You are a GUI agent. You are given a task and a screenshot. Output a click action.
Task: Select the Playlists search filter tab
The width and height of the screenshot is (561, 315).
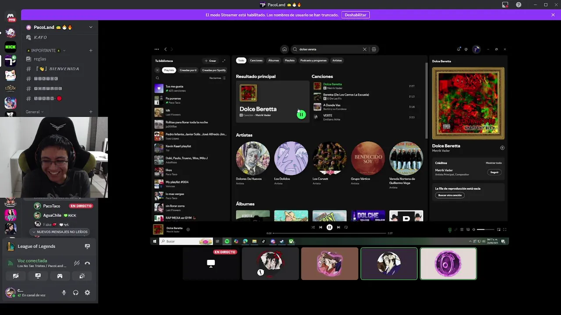290,60
